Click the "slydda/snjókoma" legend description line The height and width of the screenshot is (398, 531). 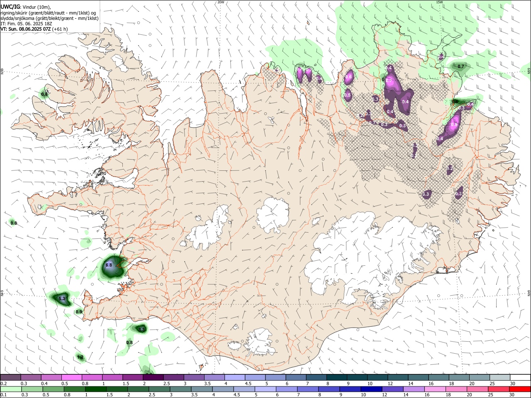49,18
